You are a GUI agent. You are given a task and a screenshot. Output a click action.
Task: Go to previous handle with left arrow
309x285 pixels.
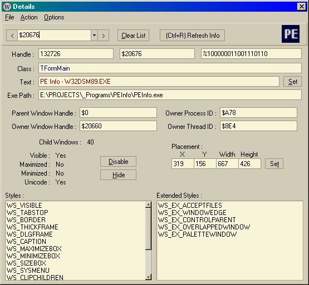12,36
